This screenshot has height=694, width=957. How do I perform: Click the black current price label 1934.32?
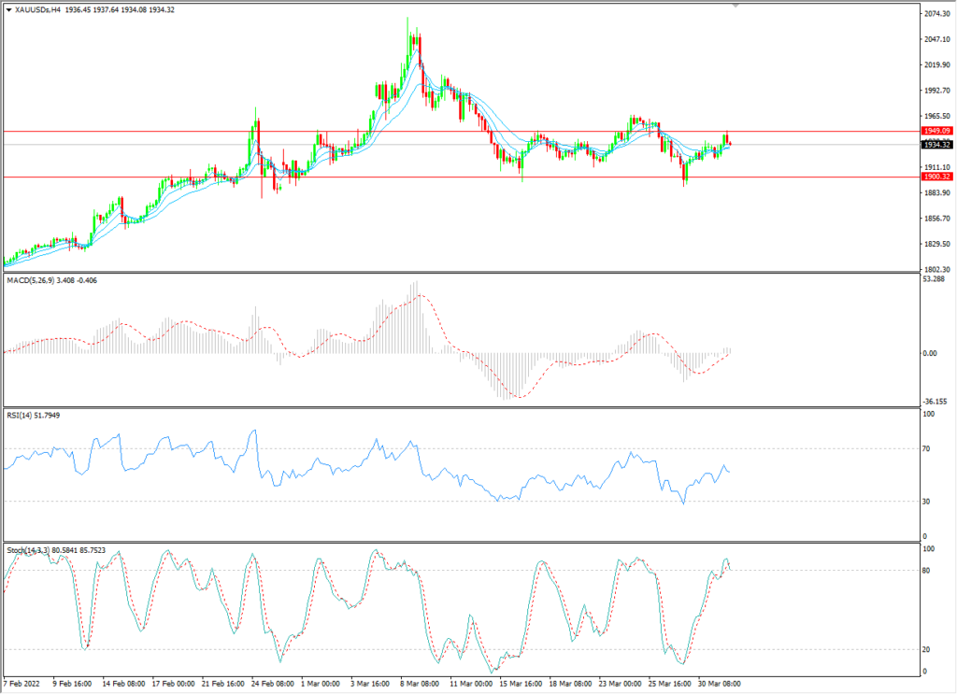tap(936, 145)
